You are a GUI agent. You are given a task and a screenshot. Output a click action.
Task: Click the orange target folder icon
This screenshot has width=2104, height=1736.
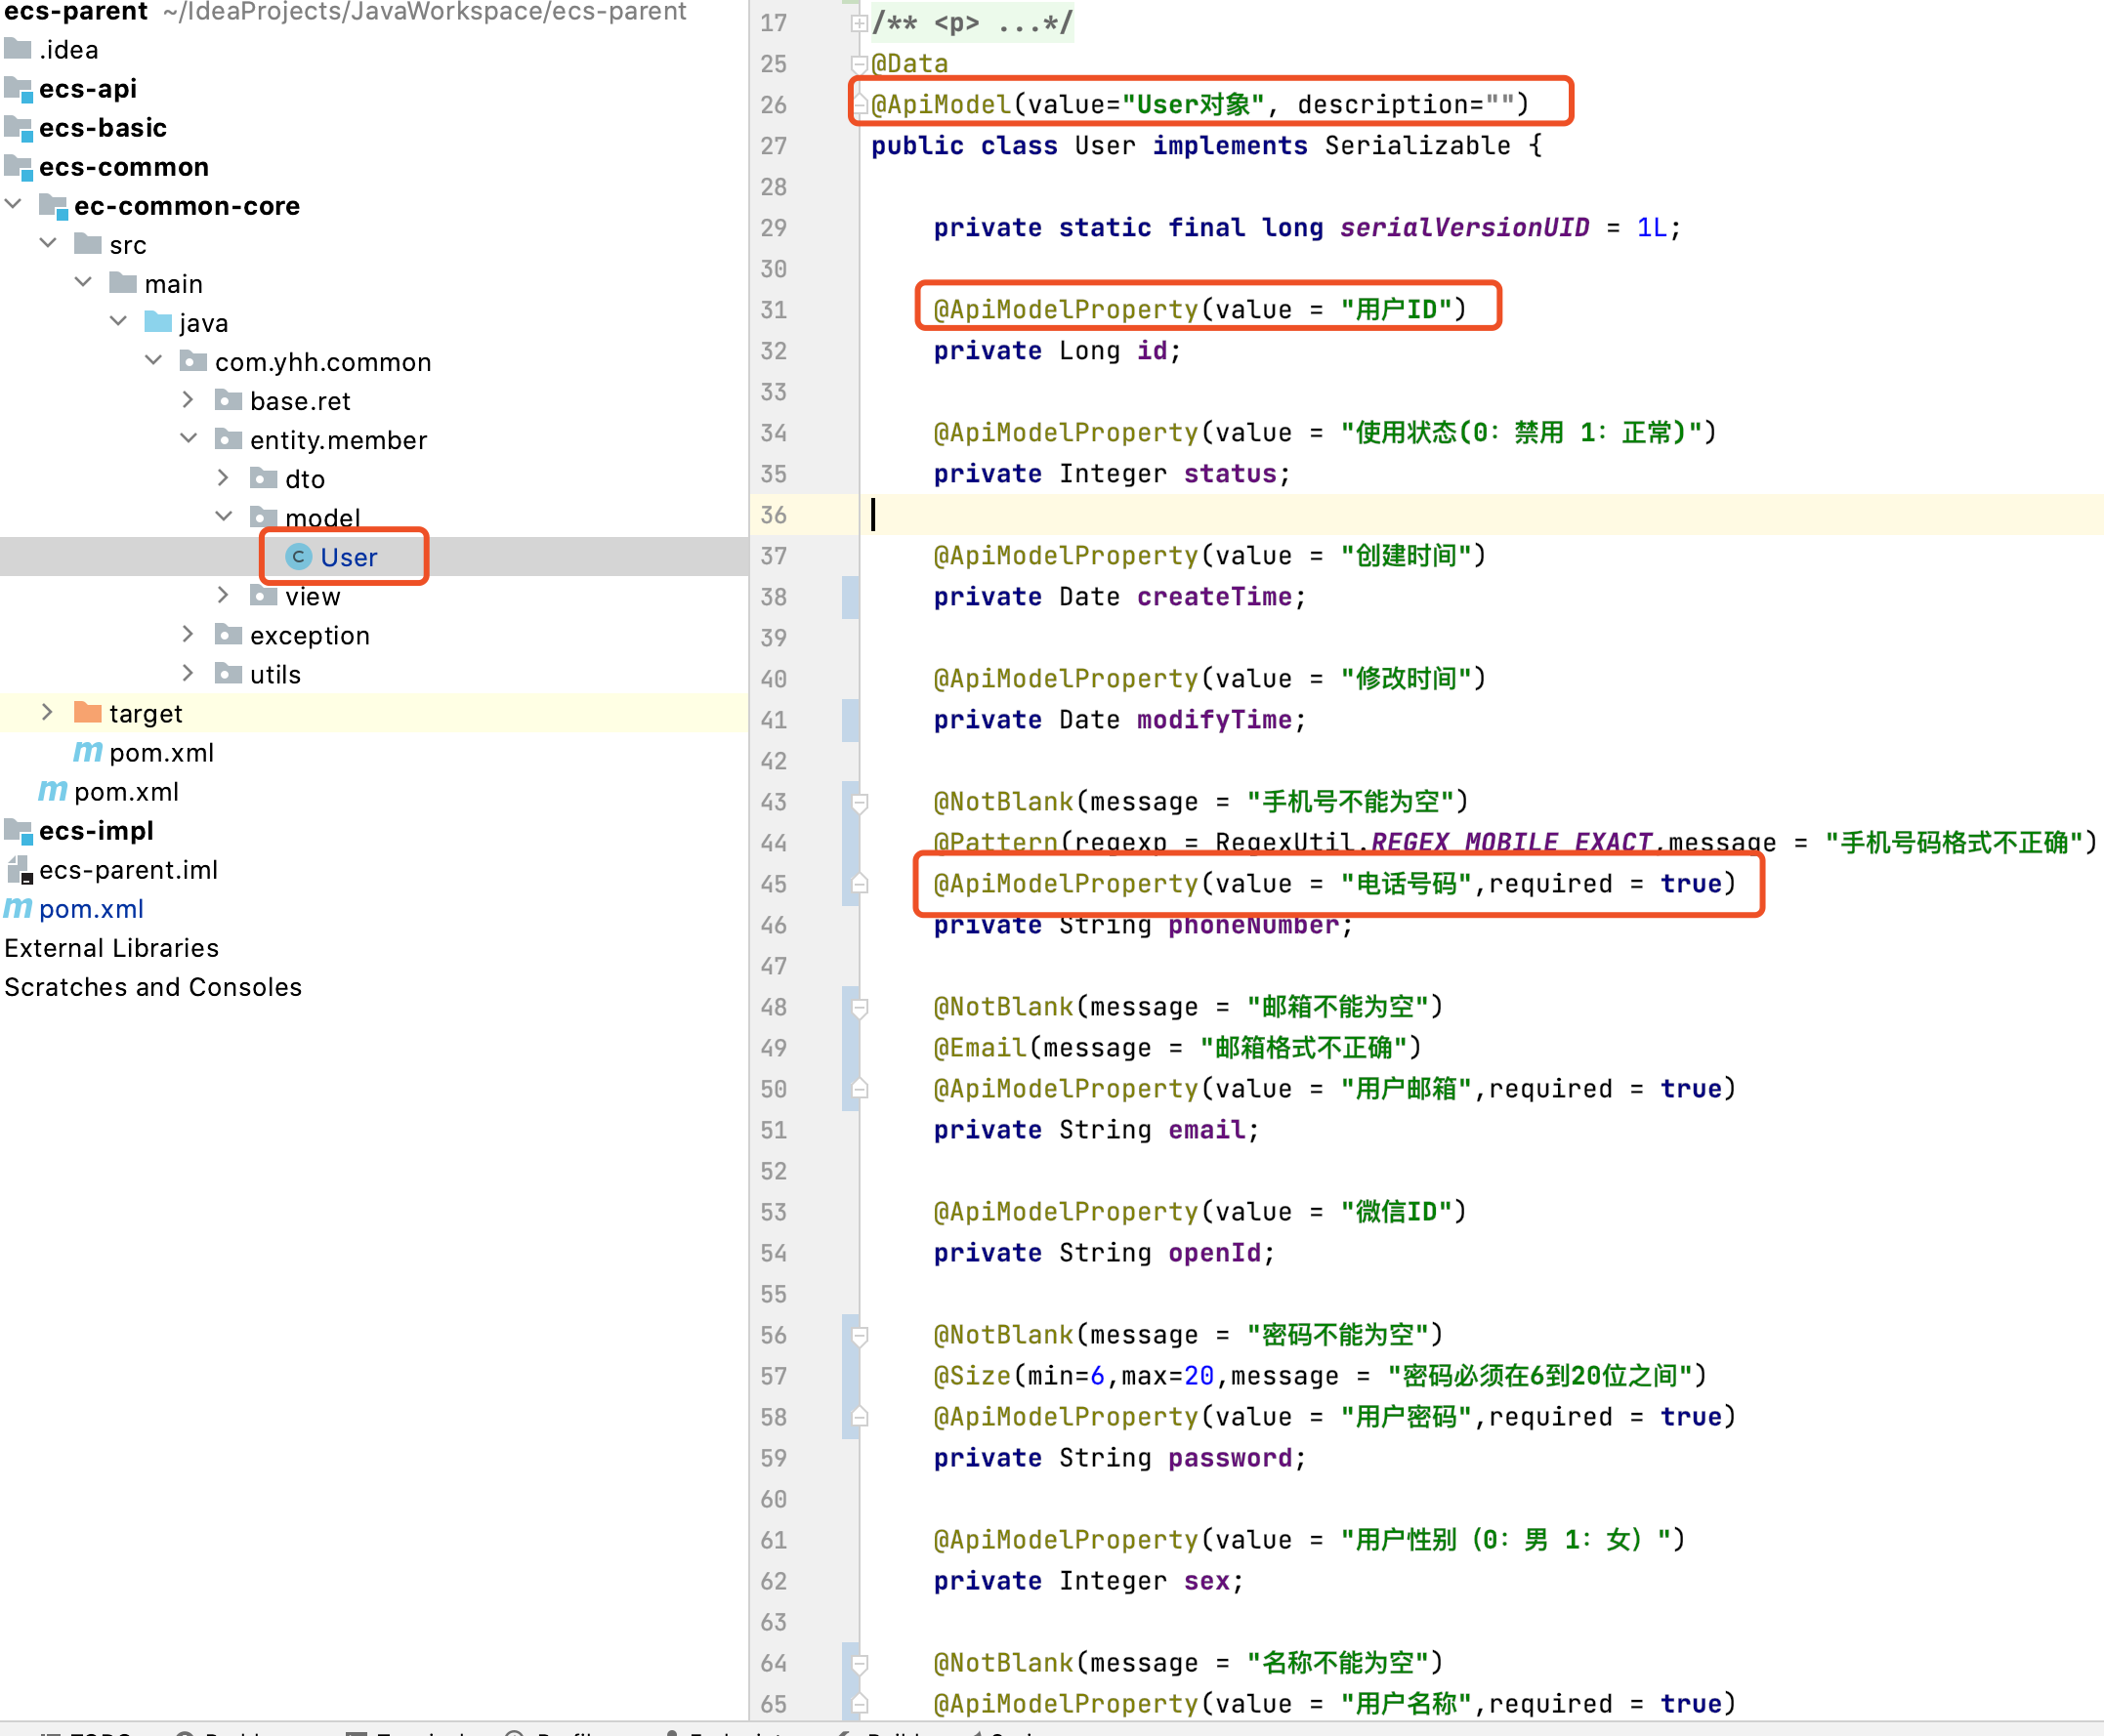coord(88,713)
